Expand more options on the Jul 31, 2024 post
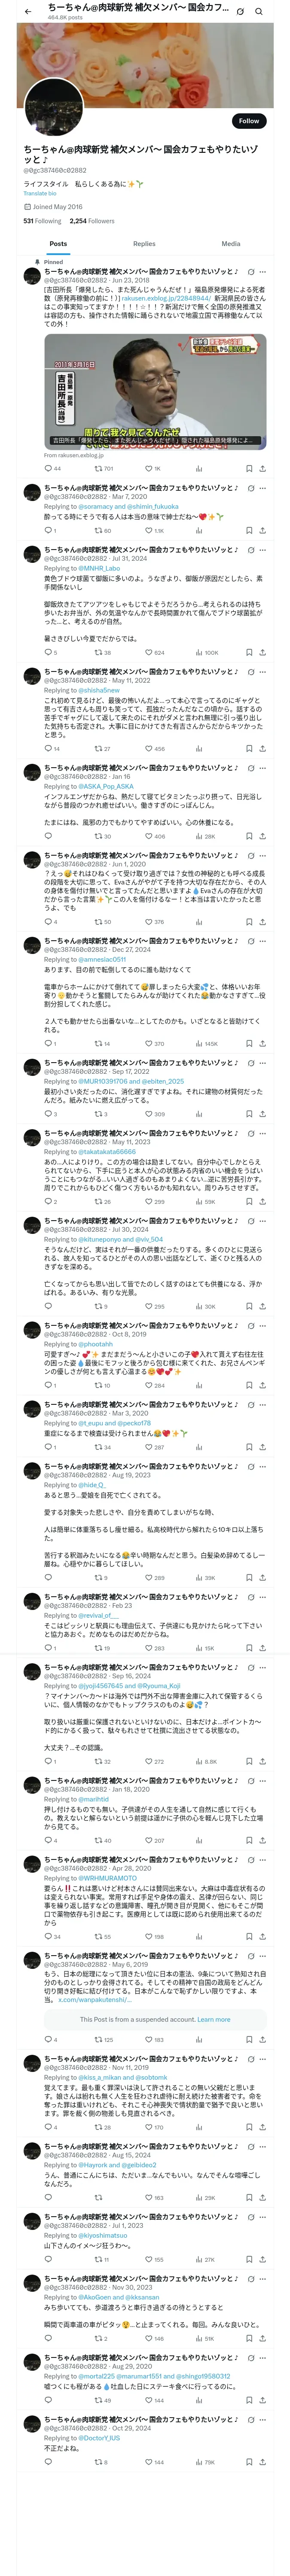Image resolution: width=290 pixels, height=2576 pixels. point(263,550)
